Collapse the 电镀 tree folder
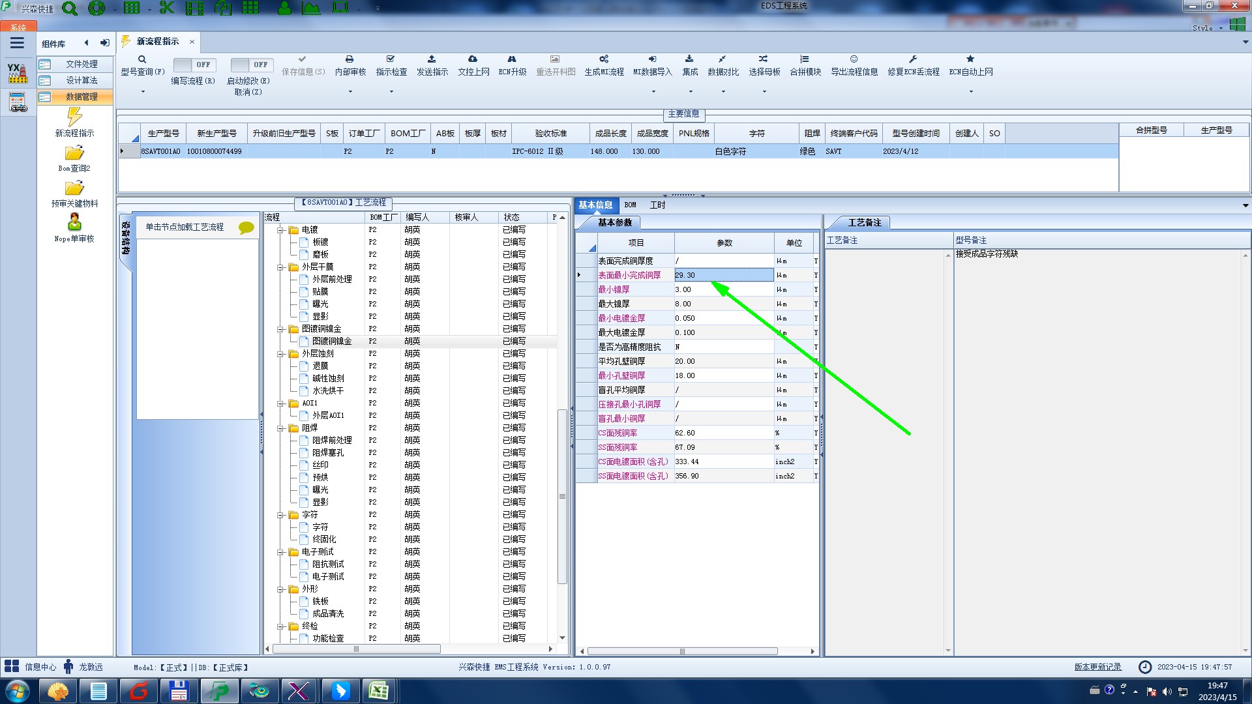 [280, 230]
